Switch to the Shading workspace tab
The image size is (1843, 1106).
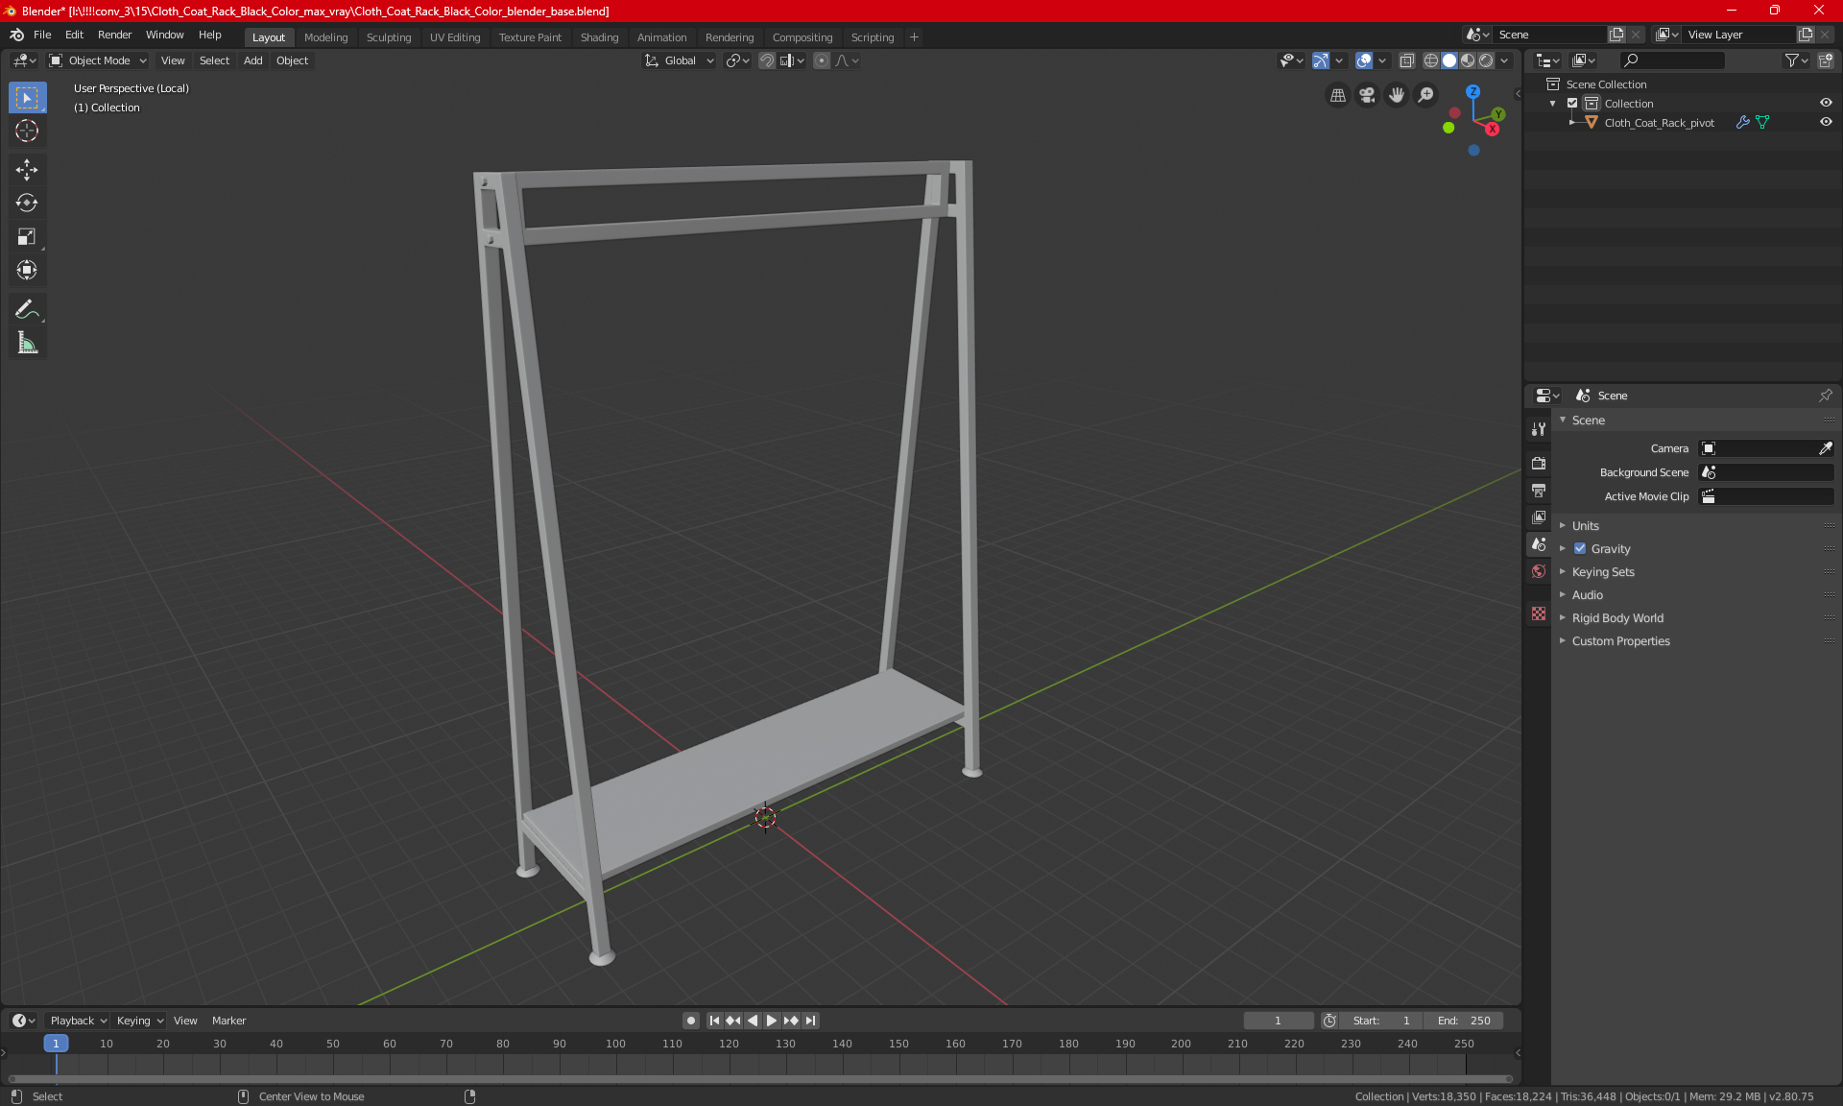point(599,37)
